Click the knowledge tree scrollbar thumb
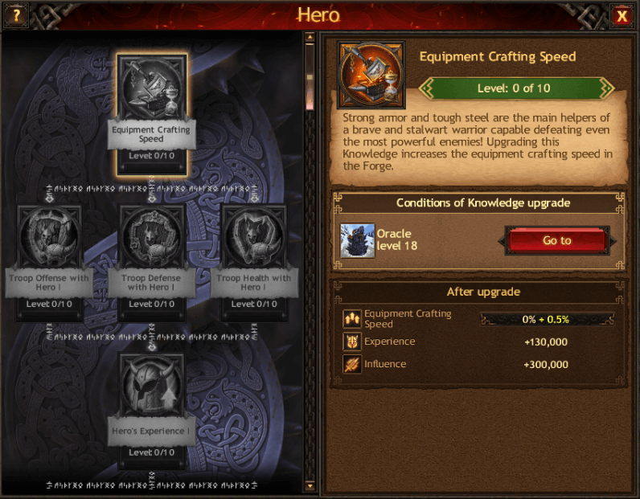The width and height of the screenshot is (640, 499). [310, 76]
